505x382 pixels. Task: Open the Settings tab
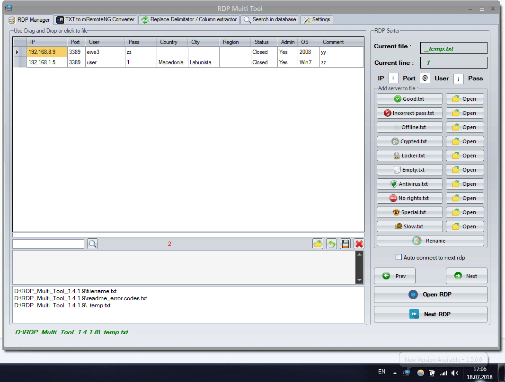coord(317,20)
